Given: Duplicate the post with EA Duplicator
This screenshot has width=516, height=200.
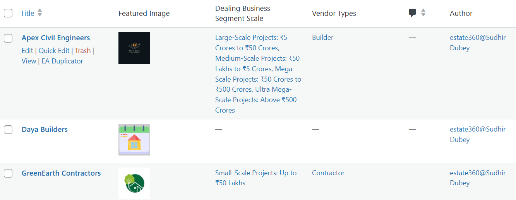Looking at the screenshot, I should coord(62,61).
